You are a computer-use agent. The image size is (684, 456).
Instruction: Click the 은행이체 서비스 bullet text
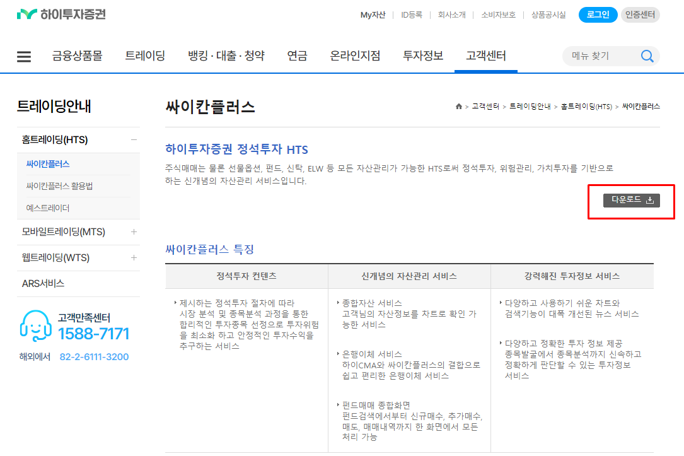[372, 354]
